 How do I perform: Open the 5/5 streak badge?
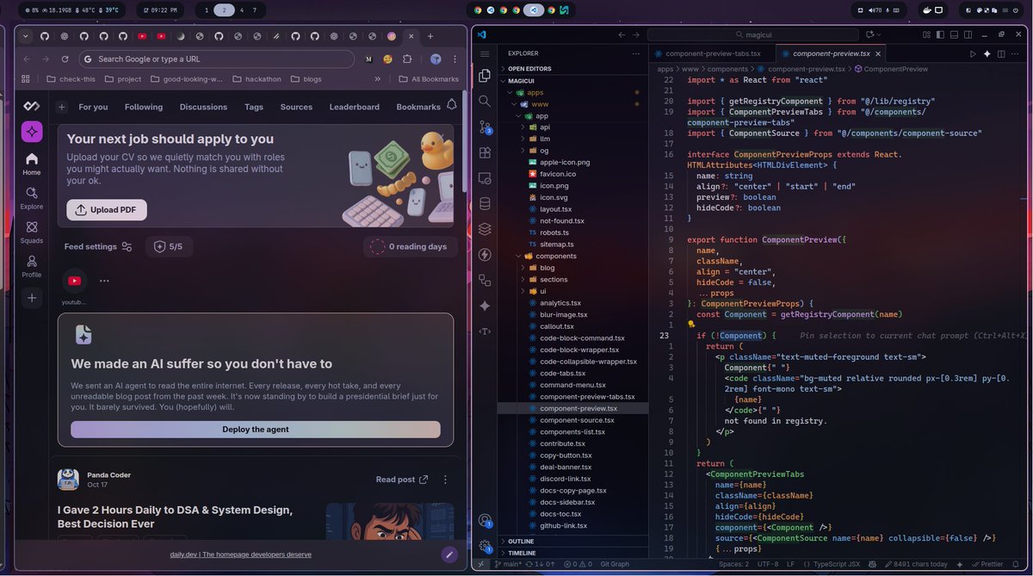coord(169,246)
